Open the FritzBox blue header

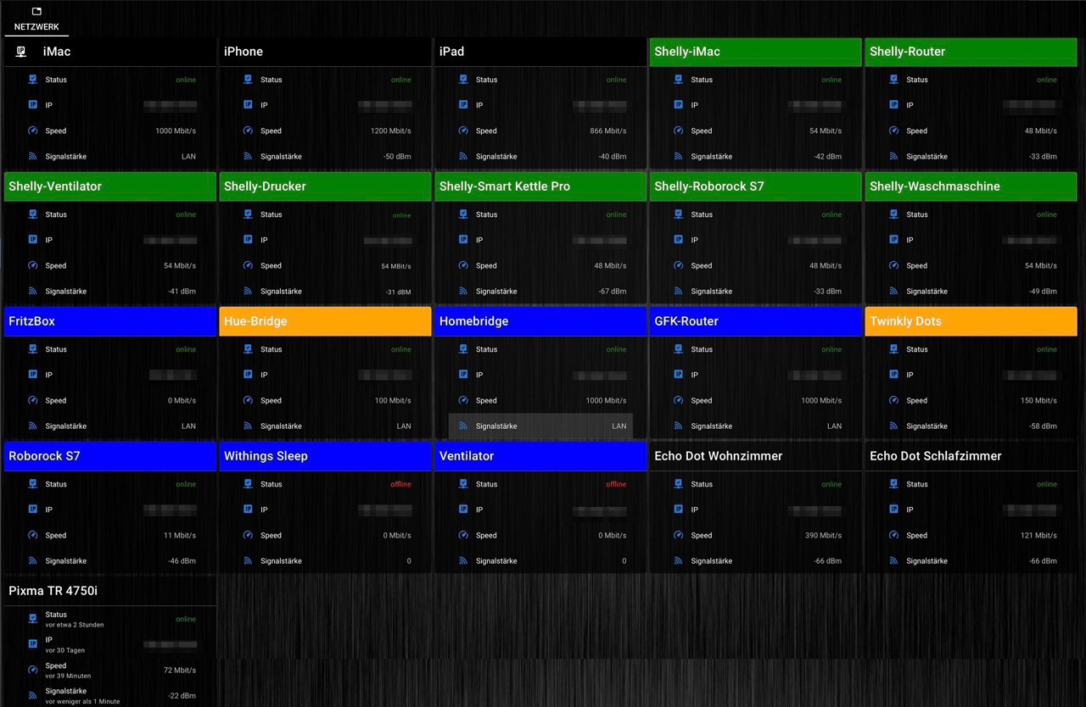(x=110, y=321)
